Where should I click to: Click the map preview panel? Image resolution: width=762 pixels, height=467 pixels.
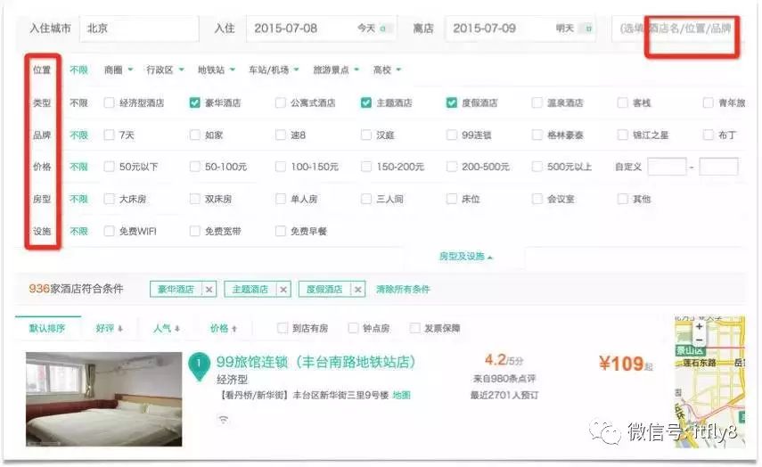coord(709,381)
